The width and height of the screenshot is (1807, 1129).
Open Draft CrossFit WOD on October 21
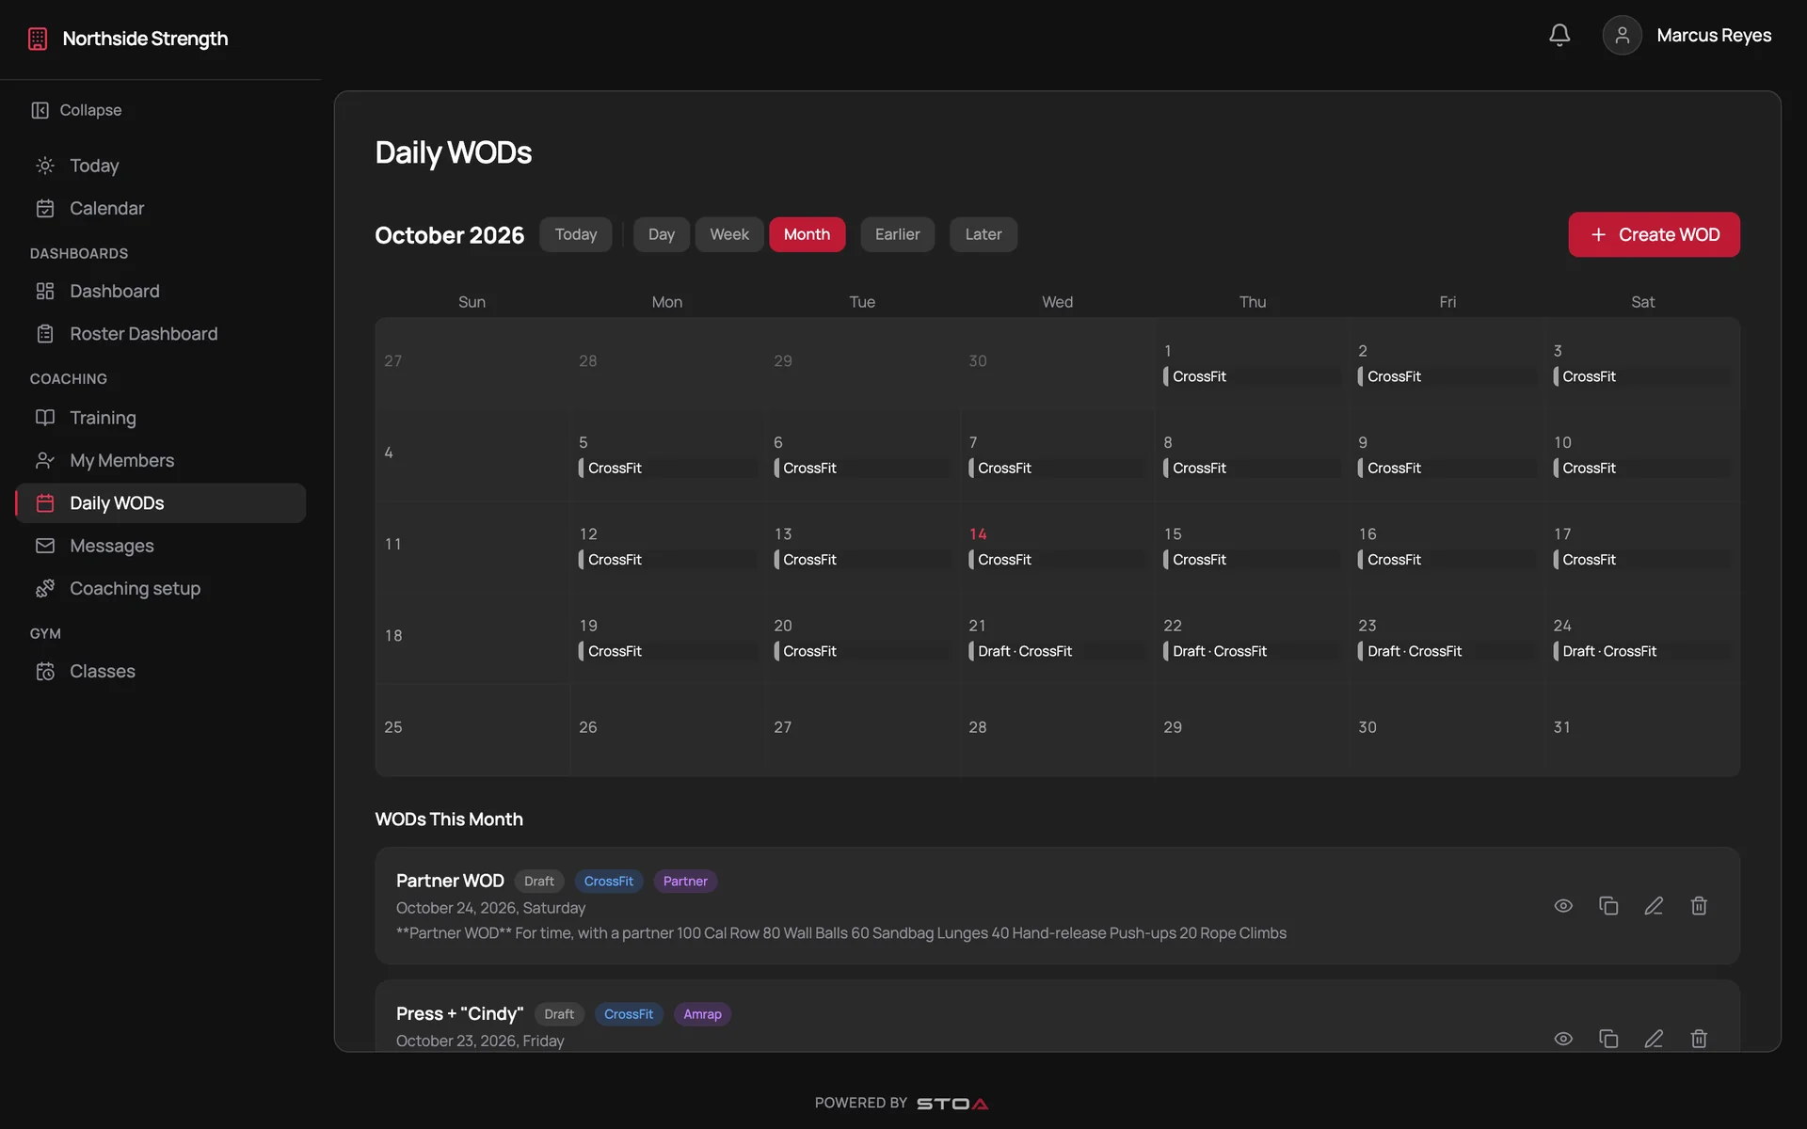(1057, 651)
